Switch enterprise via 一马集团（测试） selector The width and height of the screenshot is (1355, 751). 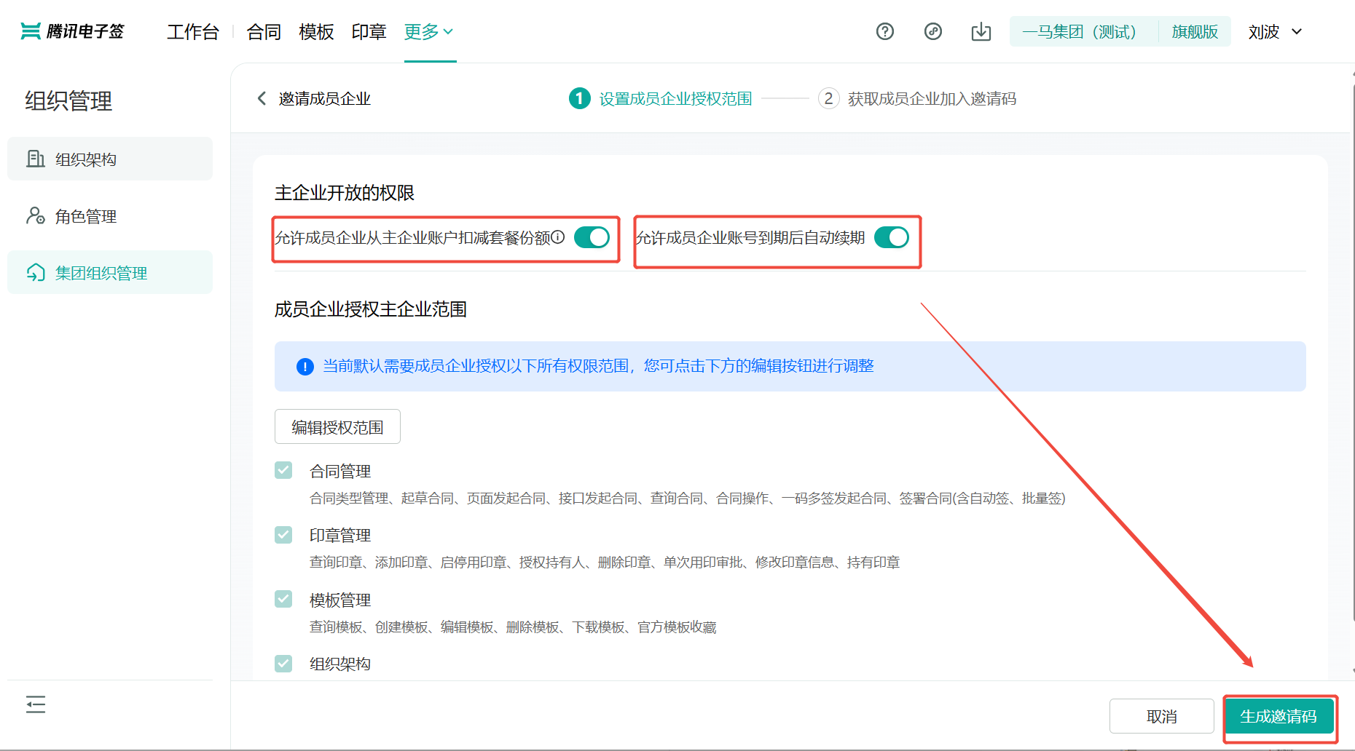1079,31
